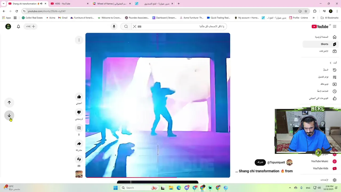Viewport: 341px width, 192px height.
Task: Open the Chrome tab search dropdown
Action: [x=3, y=4]
